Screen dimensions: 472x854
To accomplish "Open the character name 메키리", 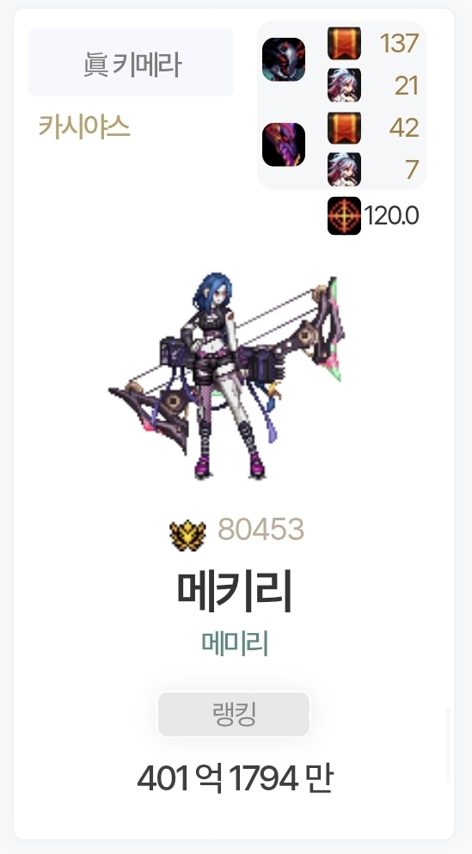I will point(236,592).
